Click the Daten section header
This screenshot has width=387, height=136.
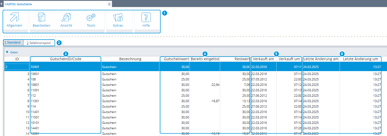pyautogui.click(x=14, y=52)
